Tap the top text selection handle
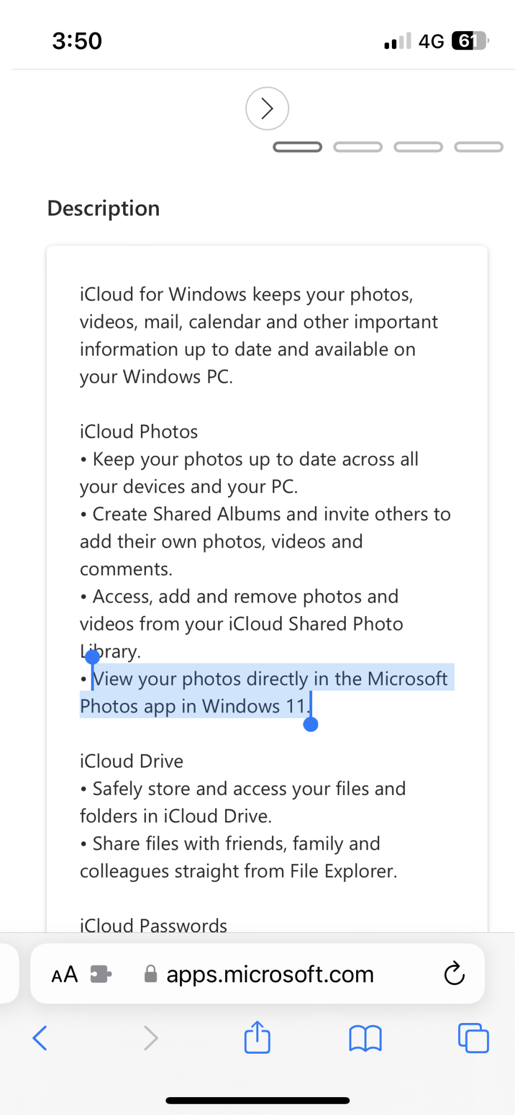This screenshot has width=515, height=1115. (92, 658)
